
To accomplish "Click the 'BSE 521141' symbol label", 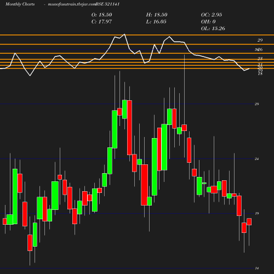I will (107, 4).
